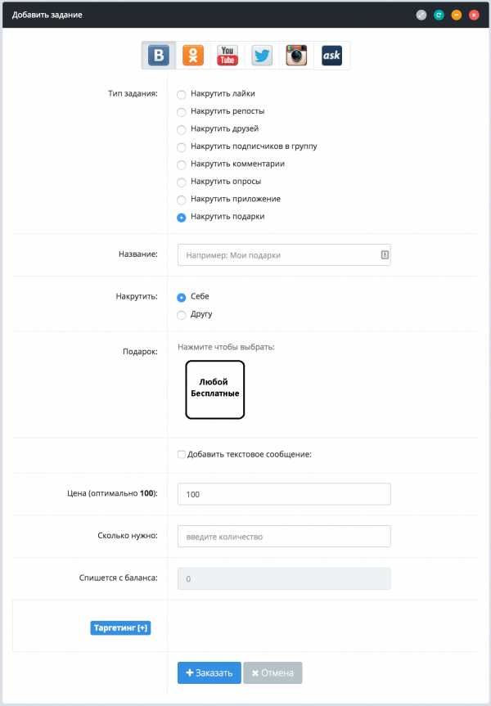Click the gray expand icon in title bar
491x706 pixels.
(421, 15)
